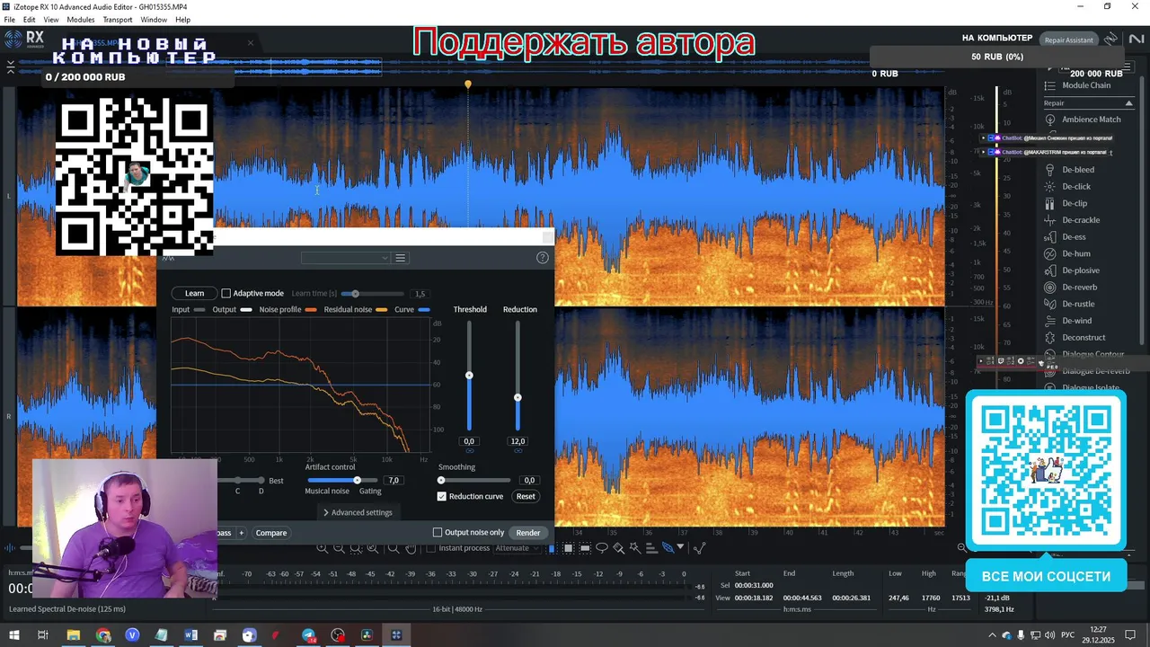The image size is (1150, 647).
Task: Open the De-reverb module
Action: (x=1079, y=288)
